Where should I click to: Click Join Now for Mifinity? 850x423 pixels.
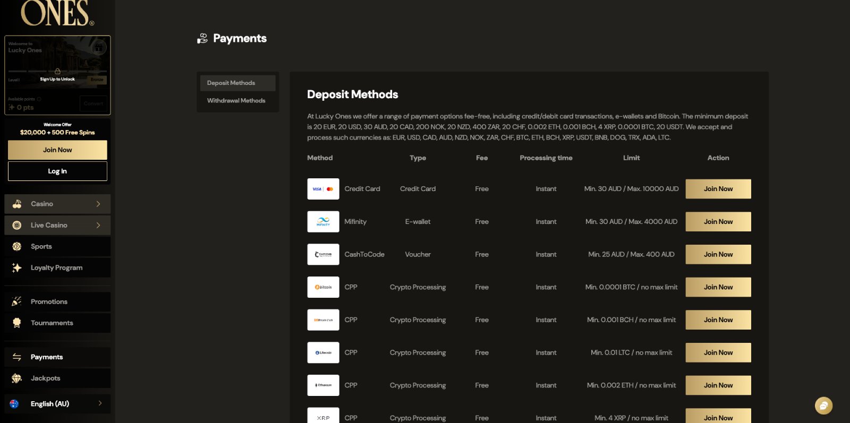(718, 222)
